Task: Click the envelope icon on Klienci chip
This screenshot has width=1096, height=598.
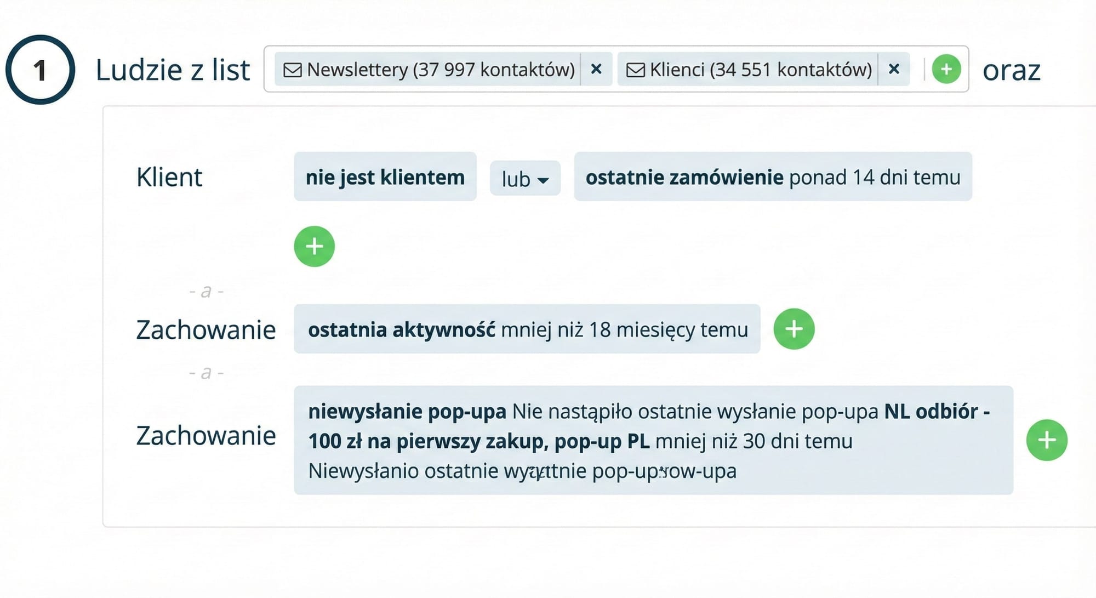Action: 636,70
